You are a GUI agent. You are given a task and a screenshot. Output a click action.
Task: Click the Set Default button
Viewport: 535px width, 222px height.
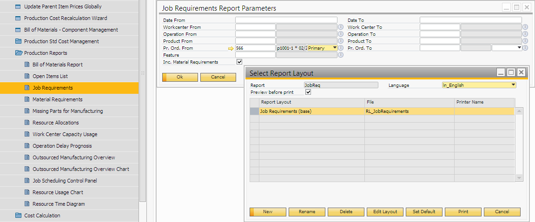tap(424, 212)
